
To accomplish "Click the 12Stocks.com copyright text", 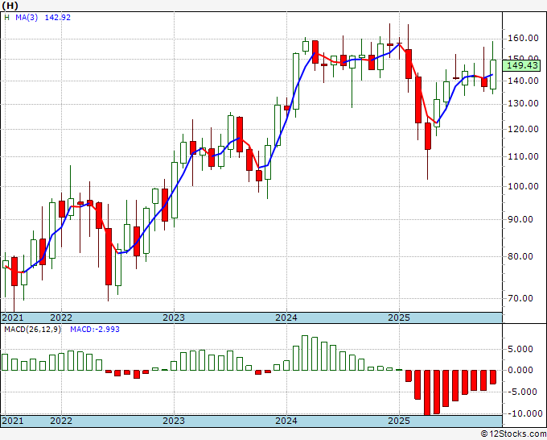I will click(513, 434).
